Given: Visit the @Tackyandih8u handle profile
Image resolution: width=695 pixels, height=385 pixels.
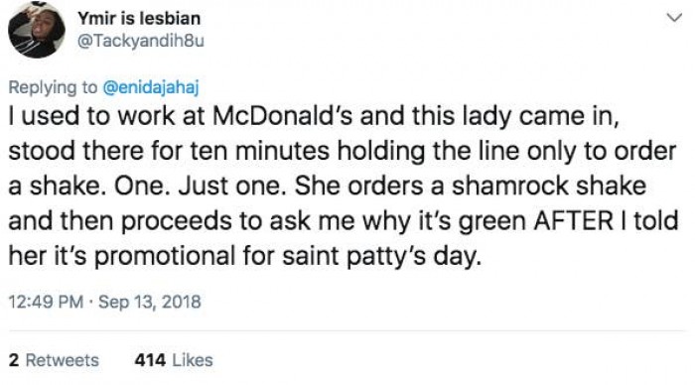Looking at the screenshot, I should pos(141,41).
